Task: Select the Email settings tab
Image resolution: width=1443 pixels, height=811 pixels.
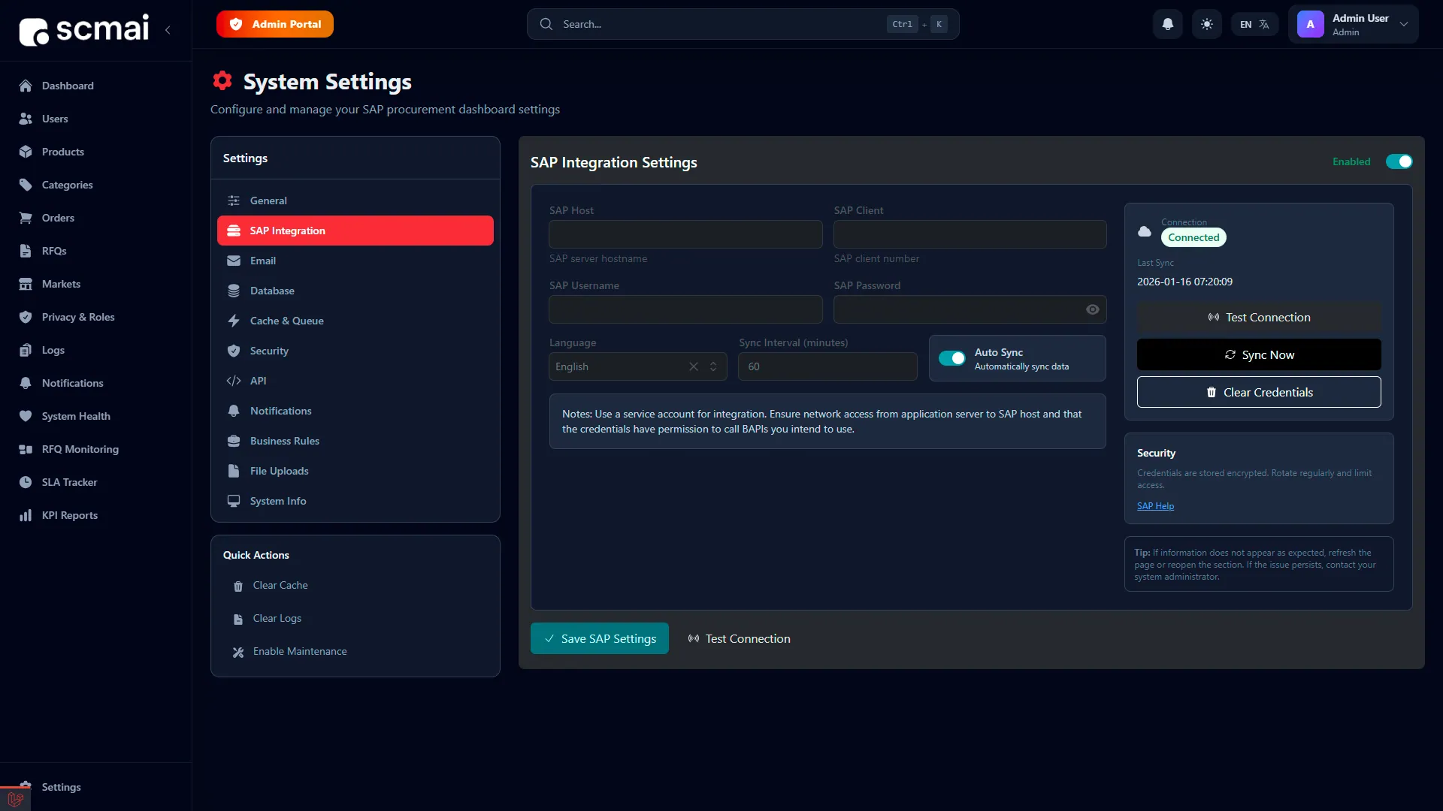Action: [355, 261]
